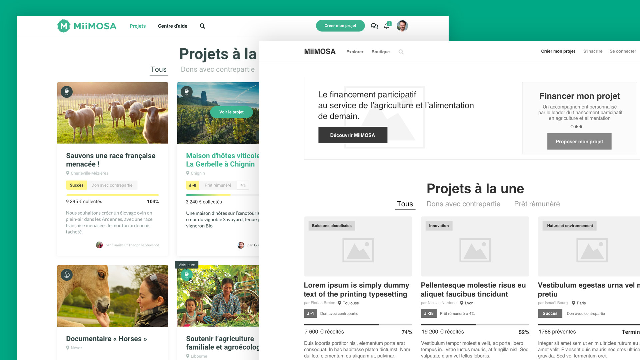This screenshot has width=640, height=360.
Task: Open Maison d'hôtes viticole La Gerbelle title
Action: coord(222,160)
